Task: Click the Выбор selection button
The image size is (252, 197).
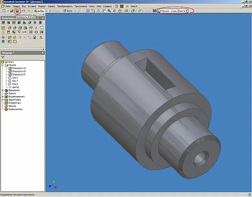Action: coord(39,11)
